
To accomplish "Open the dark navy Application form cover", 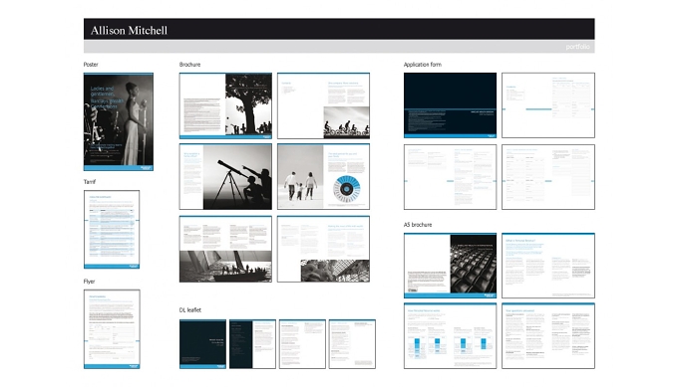I will (x=450, y=105).
